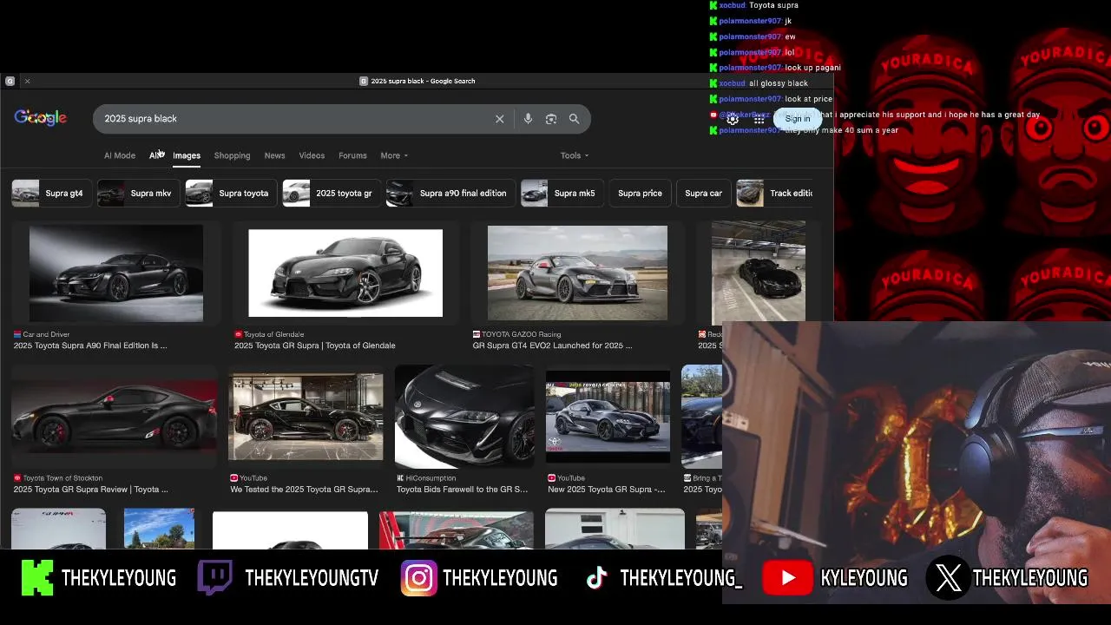This screenshot has width=1111, height=625.
Task: Clear the search box text
Action: pos(499,119)
